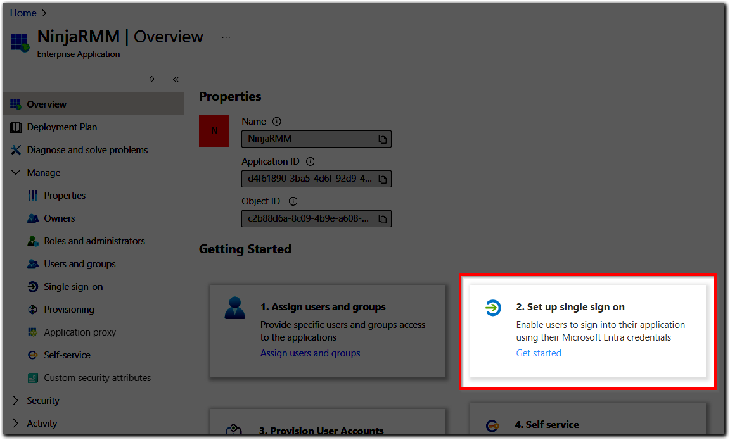Copy the Object ID value
Viewport: 730px width, 440px height.
click(384, 218)
